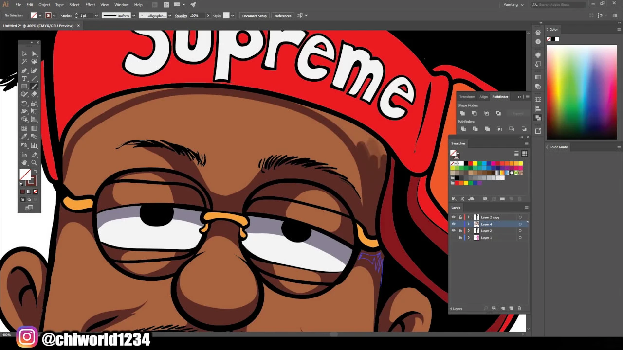Click the underlined Opacity label link
Screen dimensions: 623x350
[x=181, y=16]
